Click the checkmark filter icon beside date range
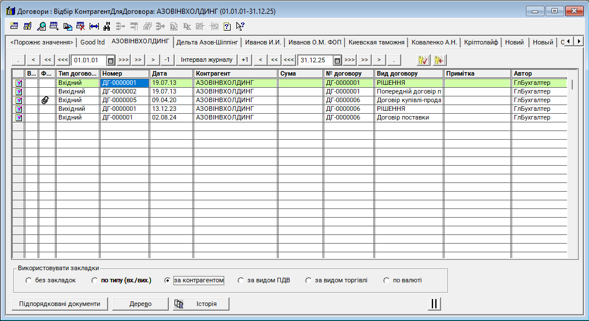This screenshot has width=589, height=321. click(x=423, y=59)
